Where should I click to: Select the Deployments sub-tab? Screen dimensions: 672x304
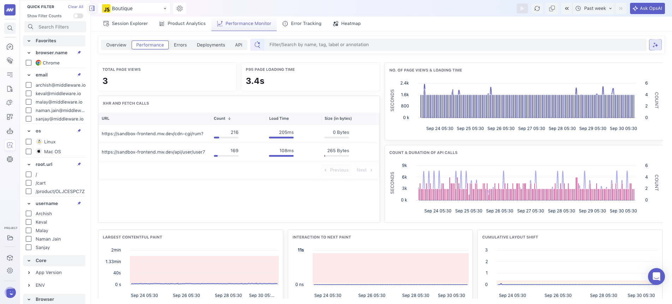(211, 45)
